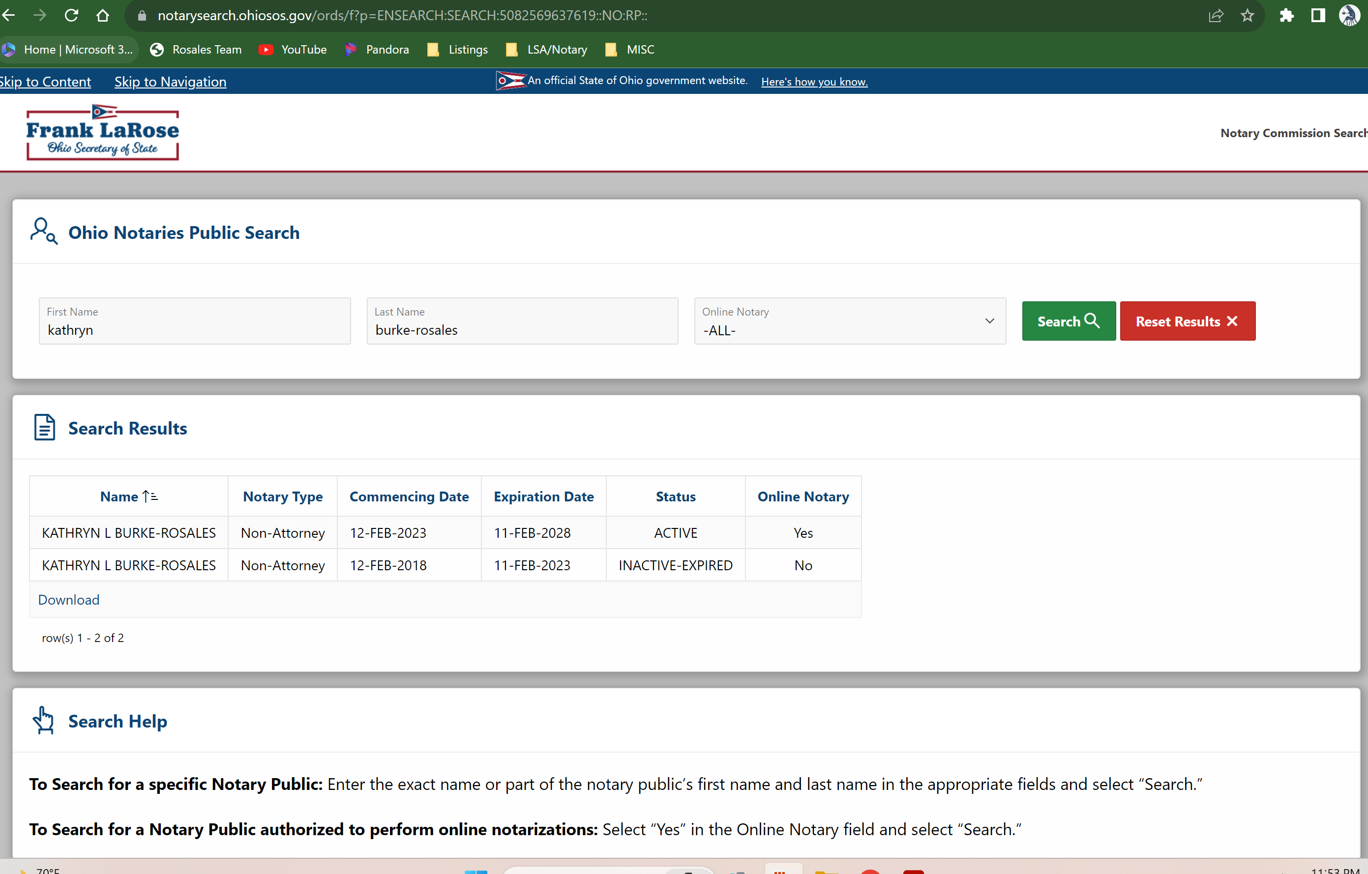Click the 11-FEB-2023 expiration date cell
The height and width of the screenshot is (874, 1368).
click(x=544, y=565)
